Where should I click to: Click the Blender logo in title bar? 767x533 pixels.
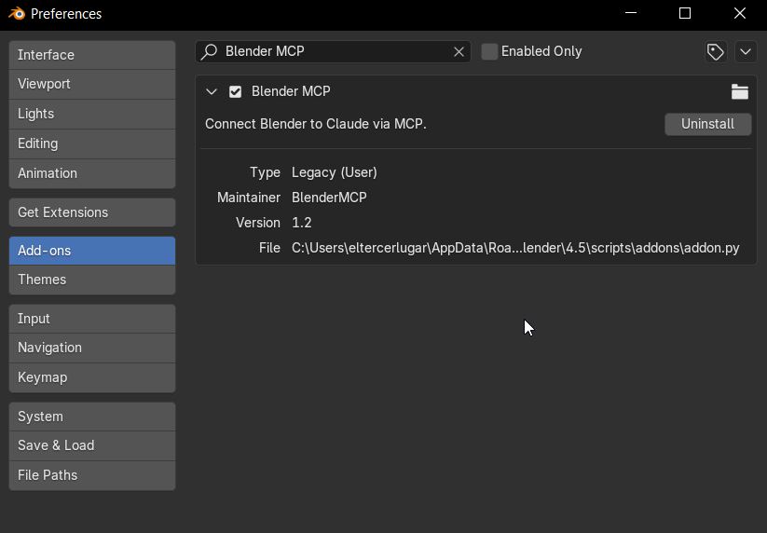click(16, 14)
